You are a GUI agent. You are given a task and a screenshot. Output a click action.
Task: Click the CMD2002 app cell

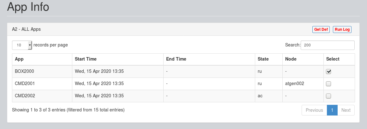(42, 96)
